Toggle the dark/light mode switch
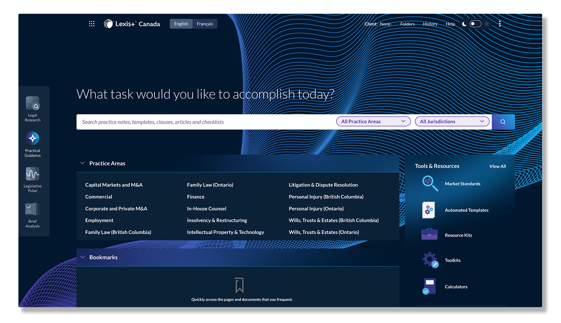Image resolution: width=561 pixels, height=323 pixels. pyautogui.click(x=475, y=24)
